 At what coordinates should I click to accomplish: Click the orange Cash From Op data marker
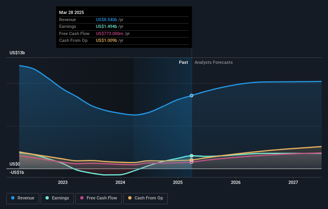[x=191, y=160]
